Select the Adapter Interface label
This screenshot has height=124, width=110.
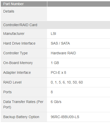coord(17,73)
